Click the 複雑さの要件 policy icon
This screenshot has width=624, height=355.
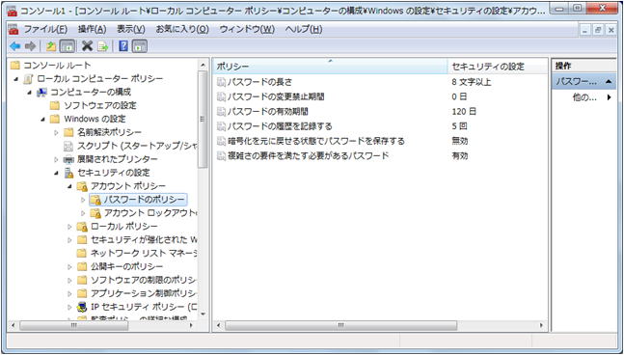pos(221,155)
